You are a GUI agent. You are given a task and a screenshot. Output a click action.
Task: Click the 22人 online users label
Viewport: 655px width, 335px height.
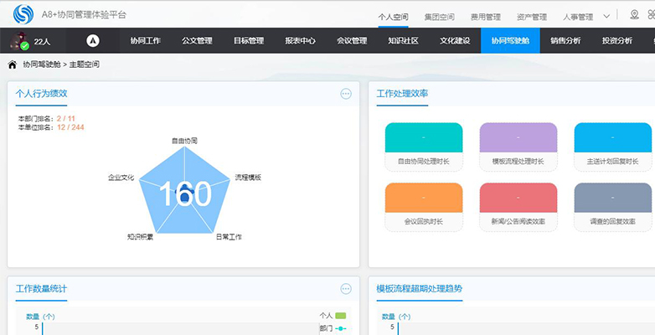pyautogui.click(x=42, y=42)
